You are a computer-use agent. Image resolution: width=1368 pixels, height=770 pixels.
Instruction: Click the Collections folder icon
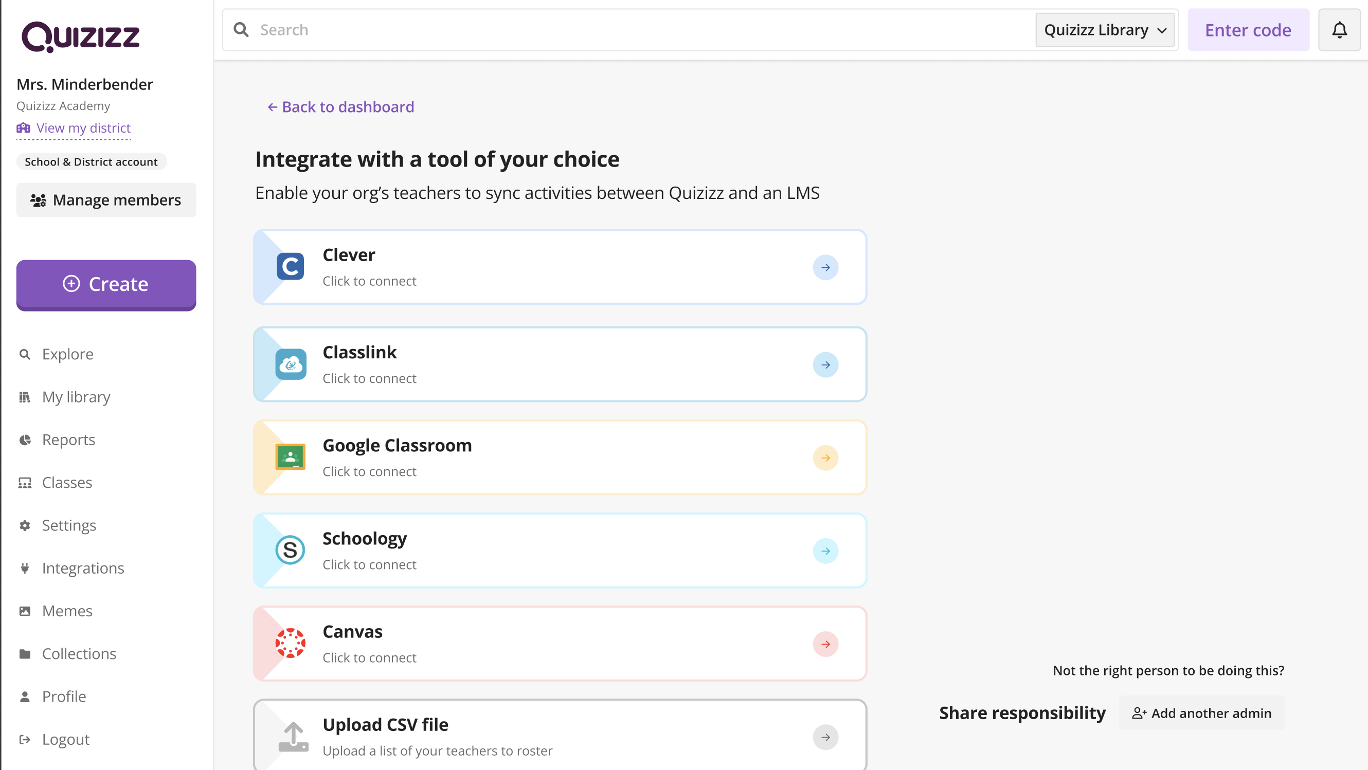[25, 654]
